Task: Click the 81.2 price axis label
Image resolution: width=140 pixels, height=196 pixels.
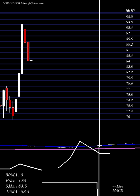Action: point(129,72)
